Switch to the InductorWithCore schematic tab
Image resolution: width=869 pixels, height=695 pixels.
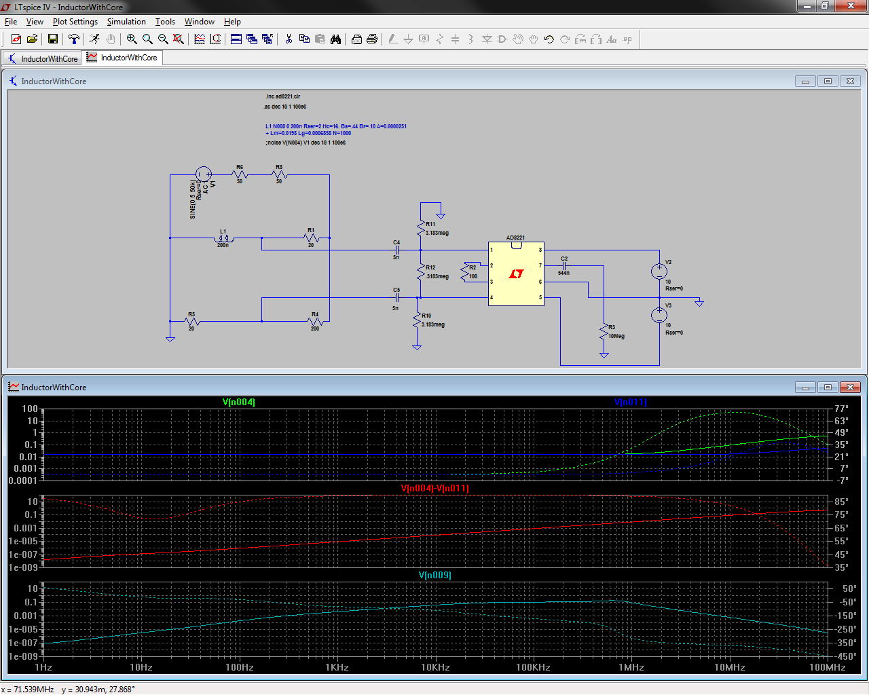pos(43,59)
